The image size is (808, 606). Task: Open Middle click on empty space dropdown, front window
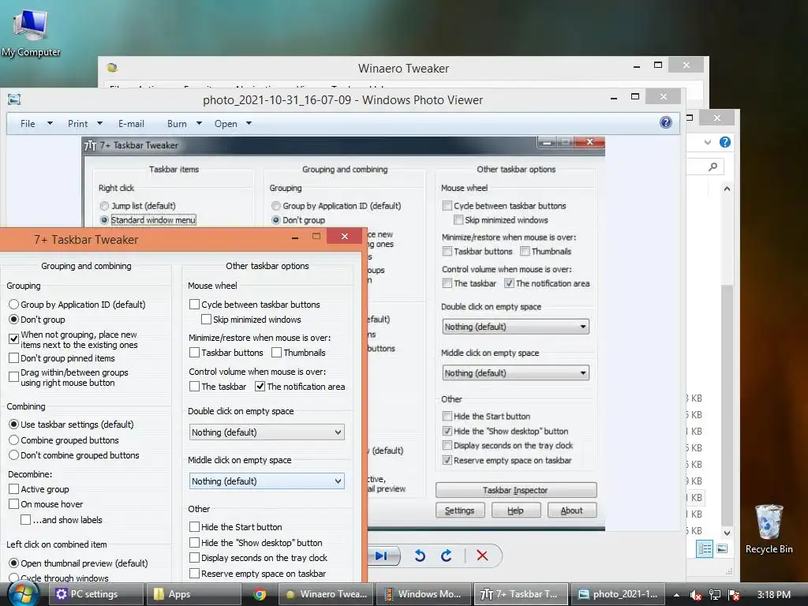click(267, 481)
